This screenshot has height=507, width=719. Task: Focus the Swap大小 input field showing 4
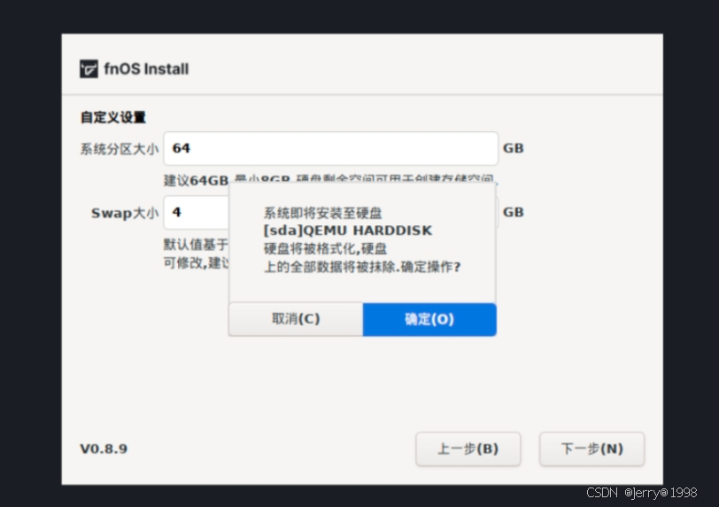click(197, 213)
